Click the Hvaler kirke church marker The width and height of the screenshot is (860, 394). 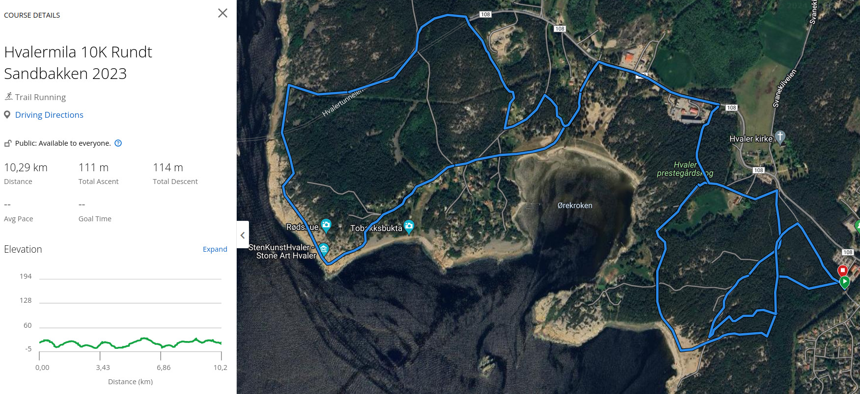click(780, 137)
